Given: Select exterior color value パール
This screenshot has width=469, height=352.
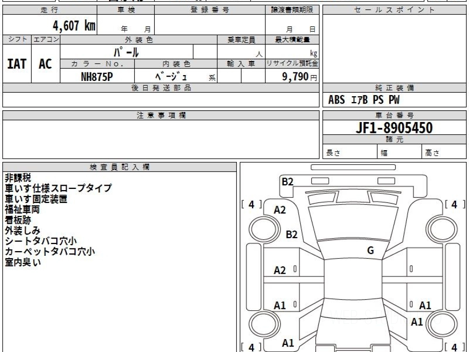Looking at the screenshot, I should pyautogui.click(x=126, y=52).
